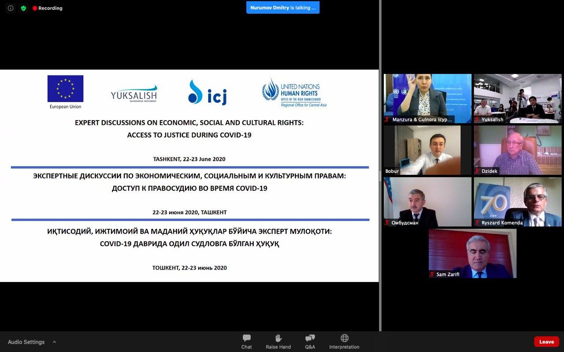Open the Q&A window
Screen dimensions: 564x352
pos(310,341)
